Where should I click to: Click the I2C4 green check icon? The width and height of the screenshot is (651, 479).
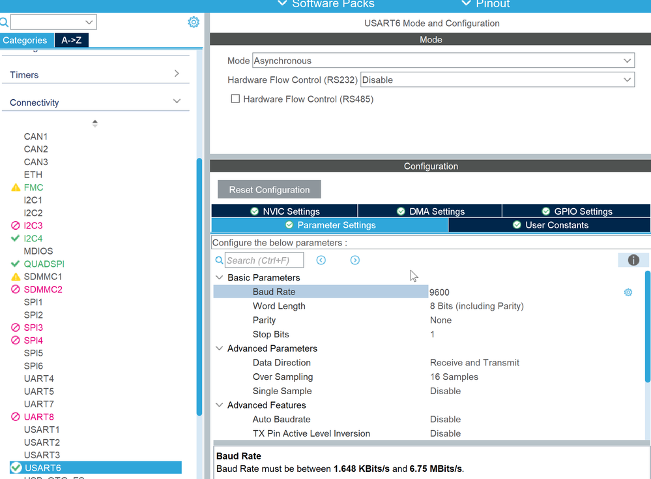16,238
